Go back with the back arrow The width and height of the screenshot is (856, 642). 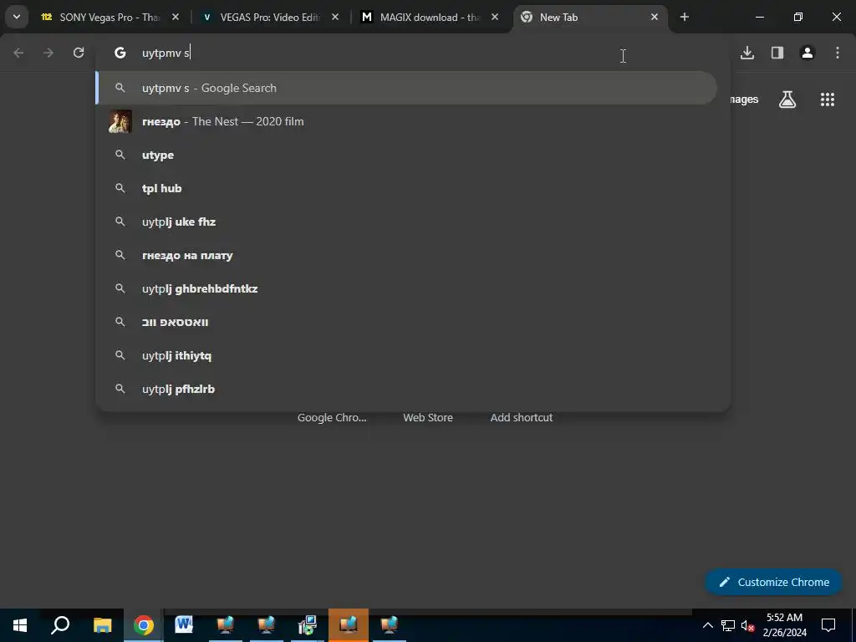click(18, 53)
